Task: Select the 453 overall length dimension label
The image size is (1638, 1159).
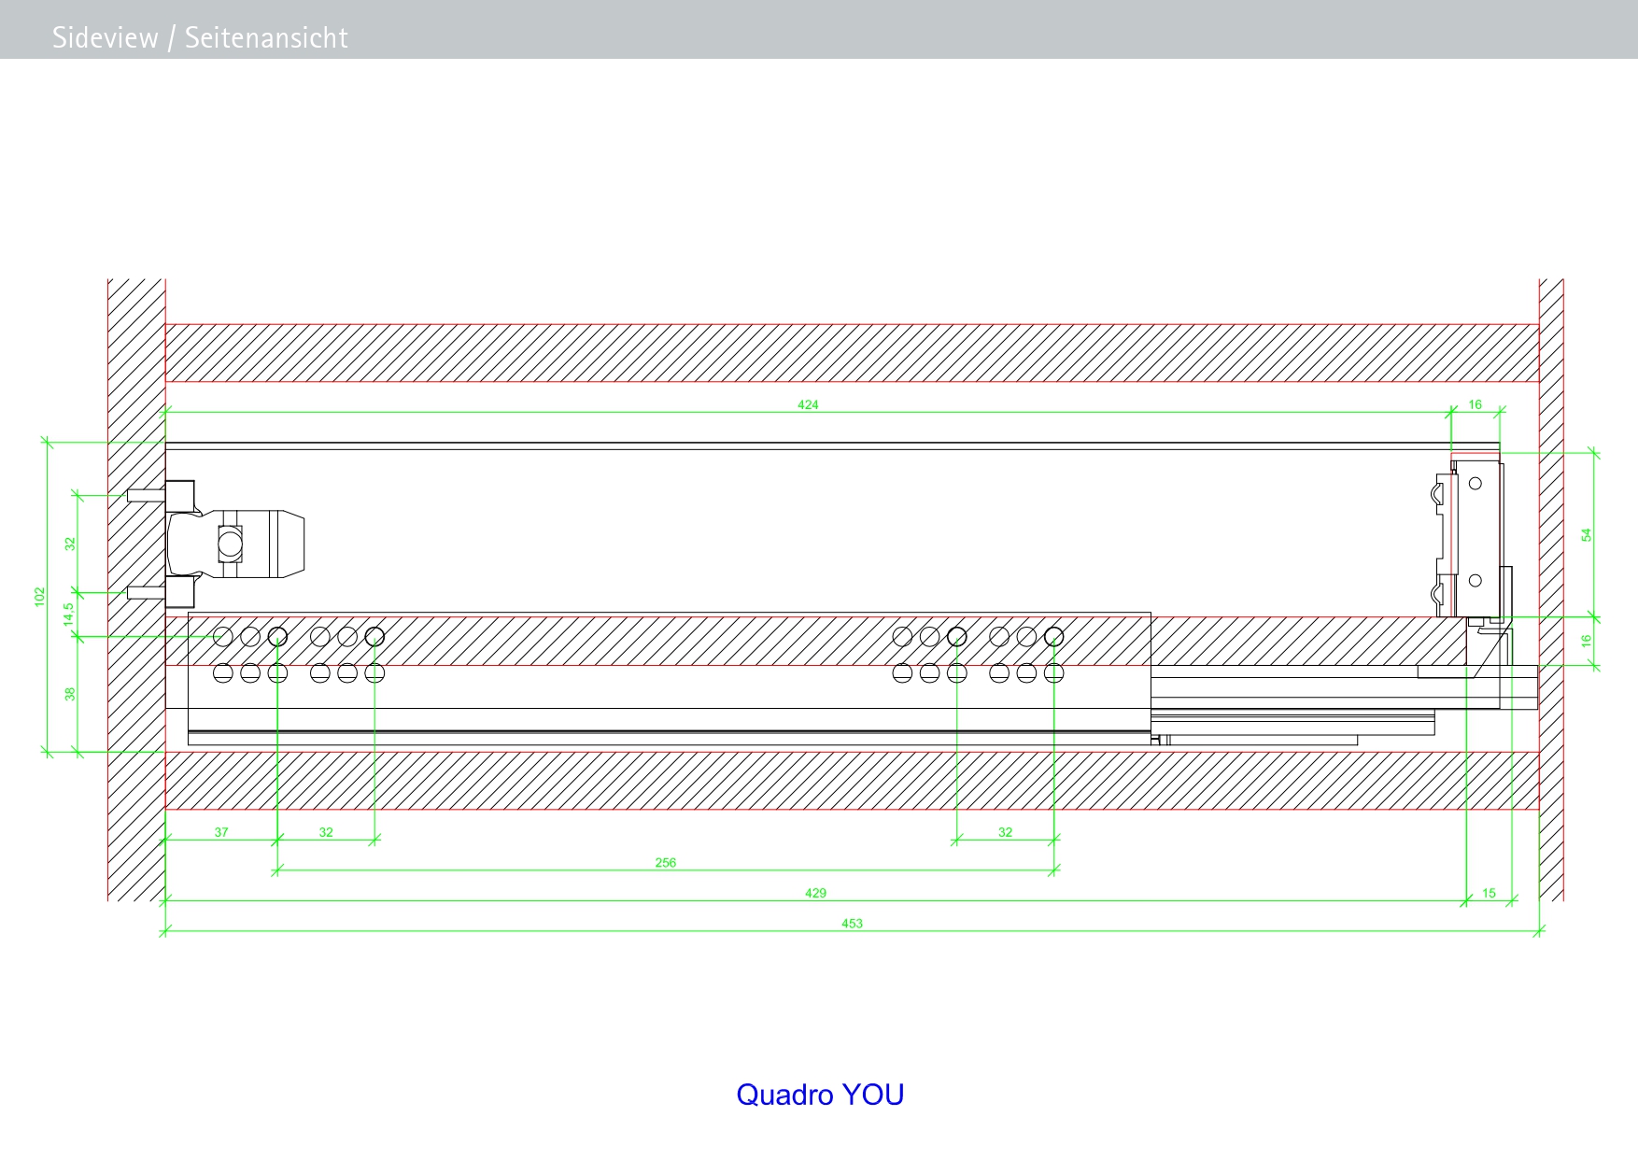Action: [x=852, y=924]
